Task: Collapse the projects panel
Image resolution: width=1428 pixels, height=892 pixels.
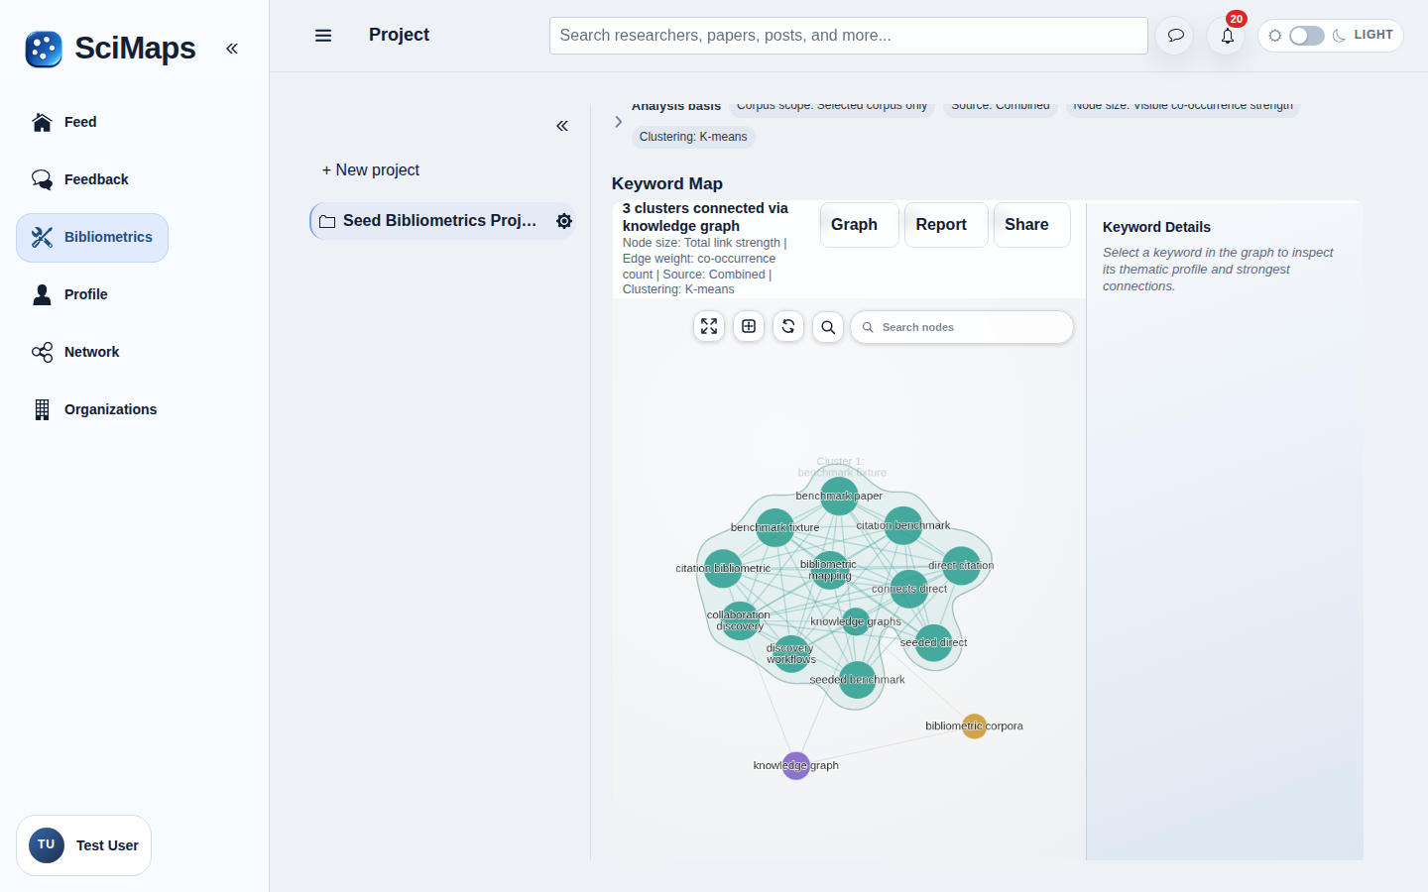Action: (x=562, y=126)
